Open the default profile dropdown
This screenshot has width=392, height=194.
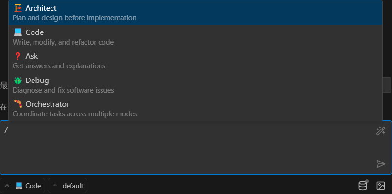pyautogui.click(x=68, y=186)
